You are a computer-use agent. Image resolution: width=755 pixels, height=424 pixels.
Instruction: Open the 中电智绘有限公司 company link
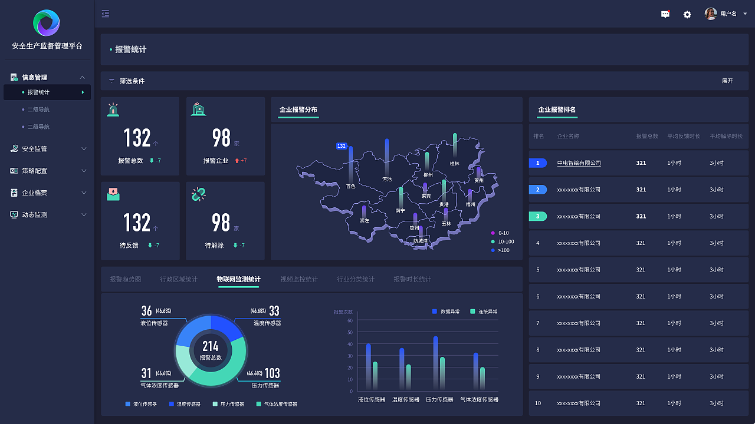tap(579, 163)
